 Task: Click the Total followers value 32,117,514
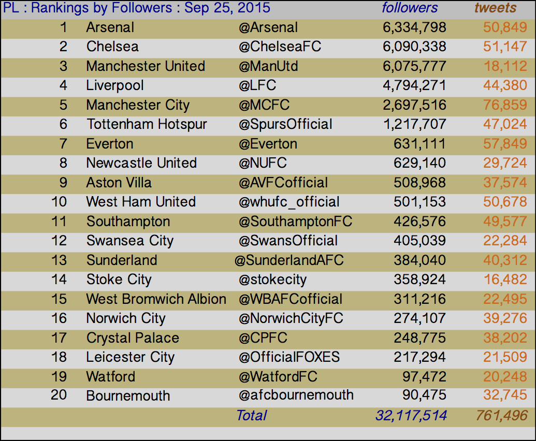coord(411,416)
